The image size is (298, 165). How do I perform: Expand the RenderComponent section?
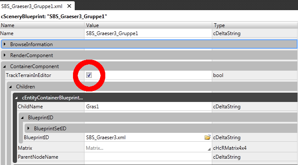[5, 55]
